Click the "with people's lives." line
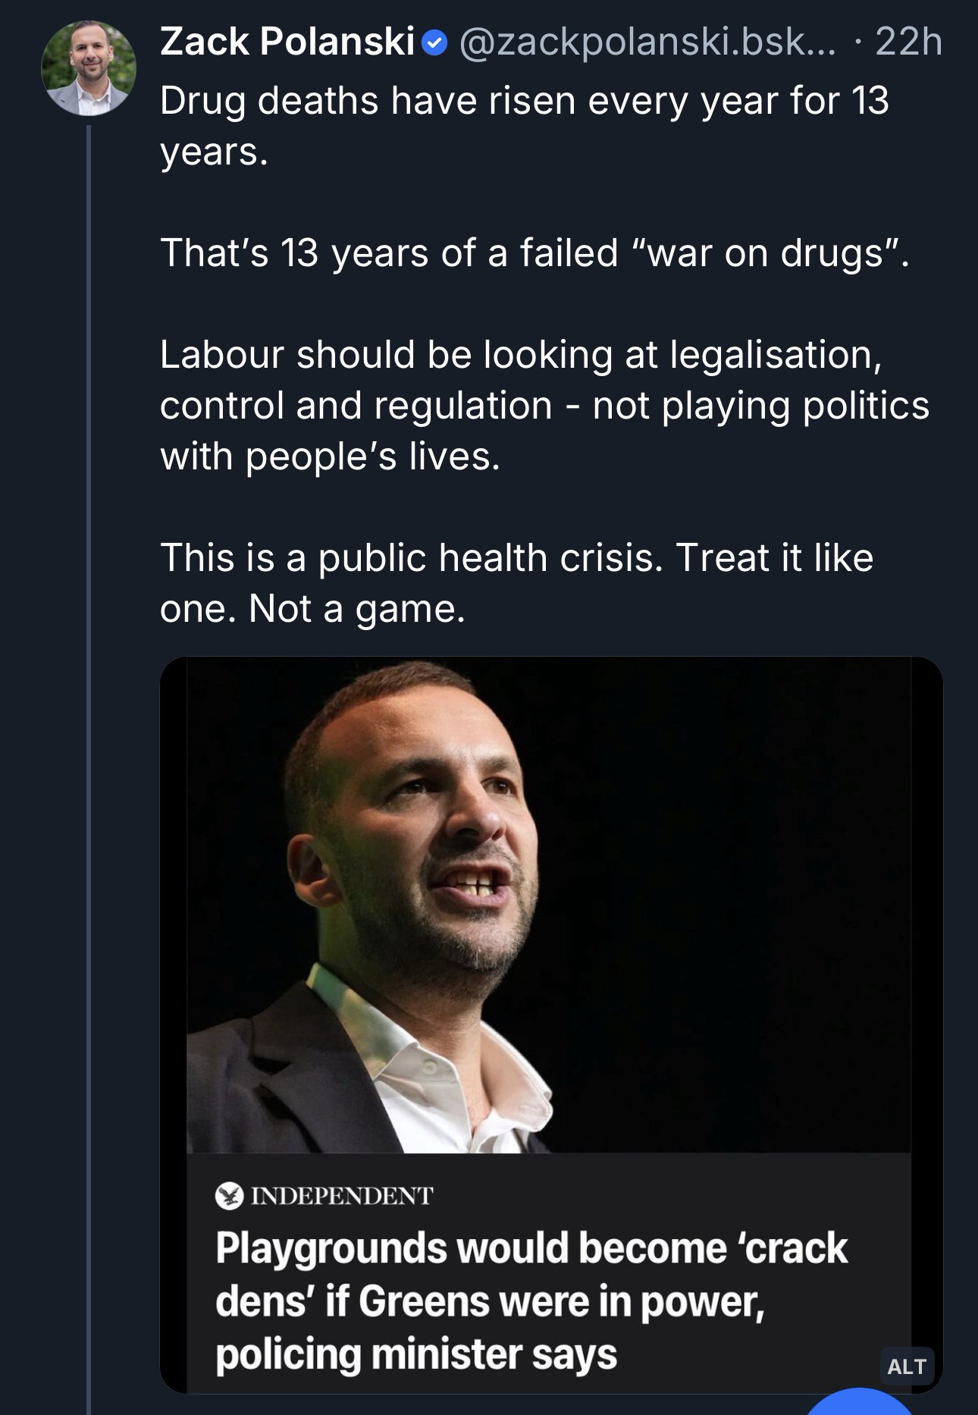Image resolution: width=978 pixels, height=1415 pixels. coord(330,457)
